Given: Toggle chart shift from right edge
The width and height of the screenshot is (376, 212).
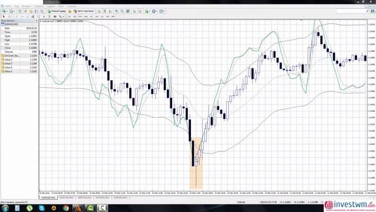Looking at the screenshot, I should coord(140,11).
